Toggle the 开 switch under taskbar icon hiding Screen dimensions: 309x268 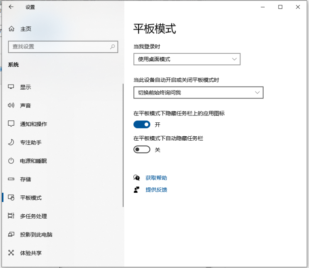pos(142,124)
